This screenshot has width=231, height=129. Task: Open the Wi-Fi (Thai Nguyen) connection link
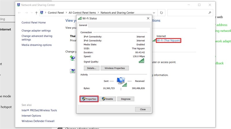pyautogui.click(x=169, y=41)
